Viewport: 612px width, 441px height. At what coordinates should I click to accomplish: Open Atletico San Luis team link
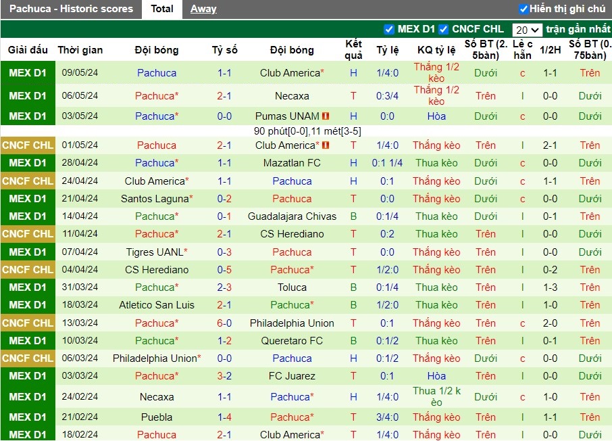pos(157,305)
